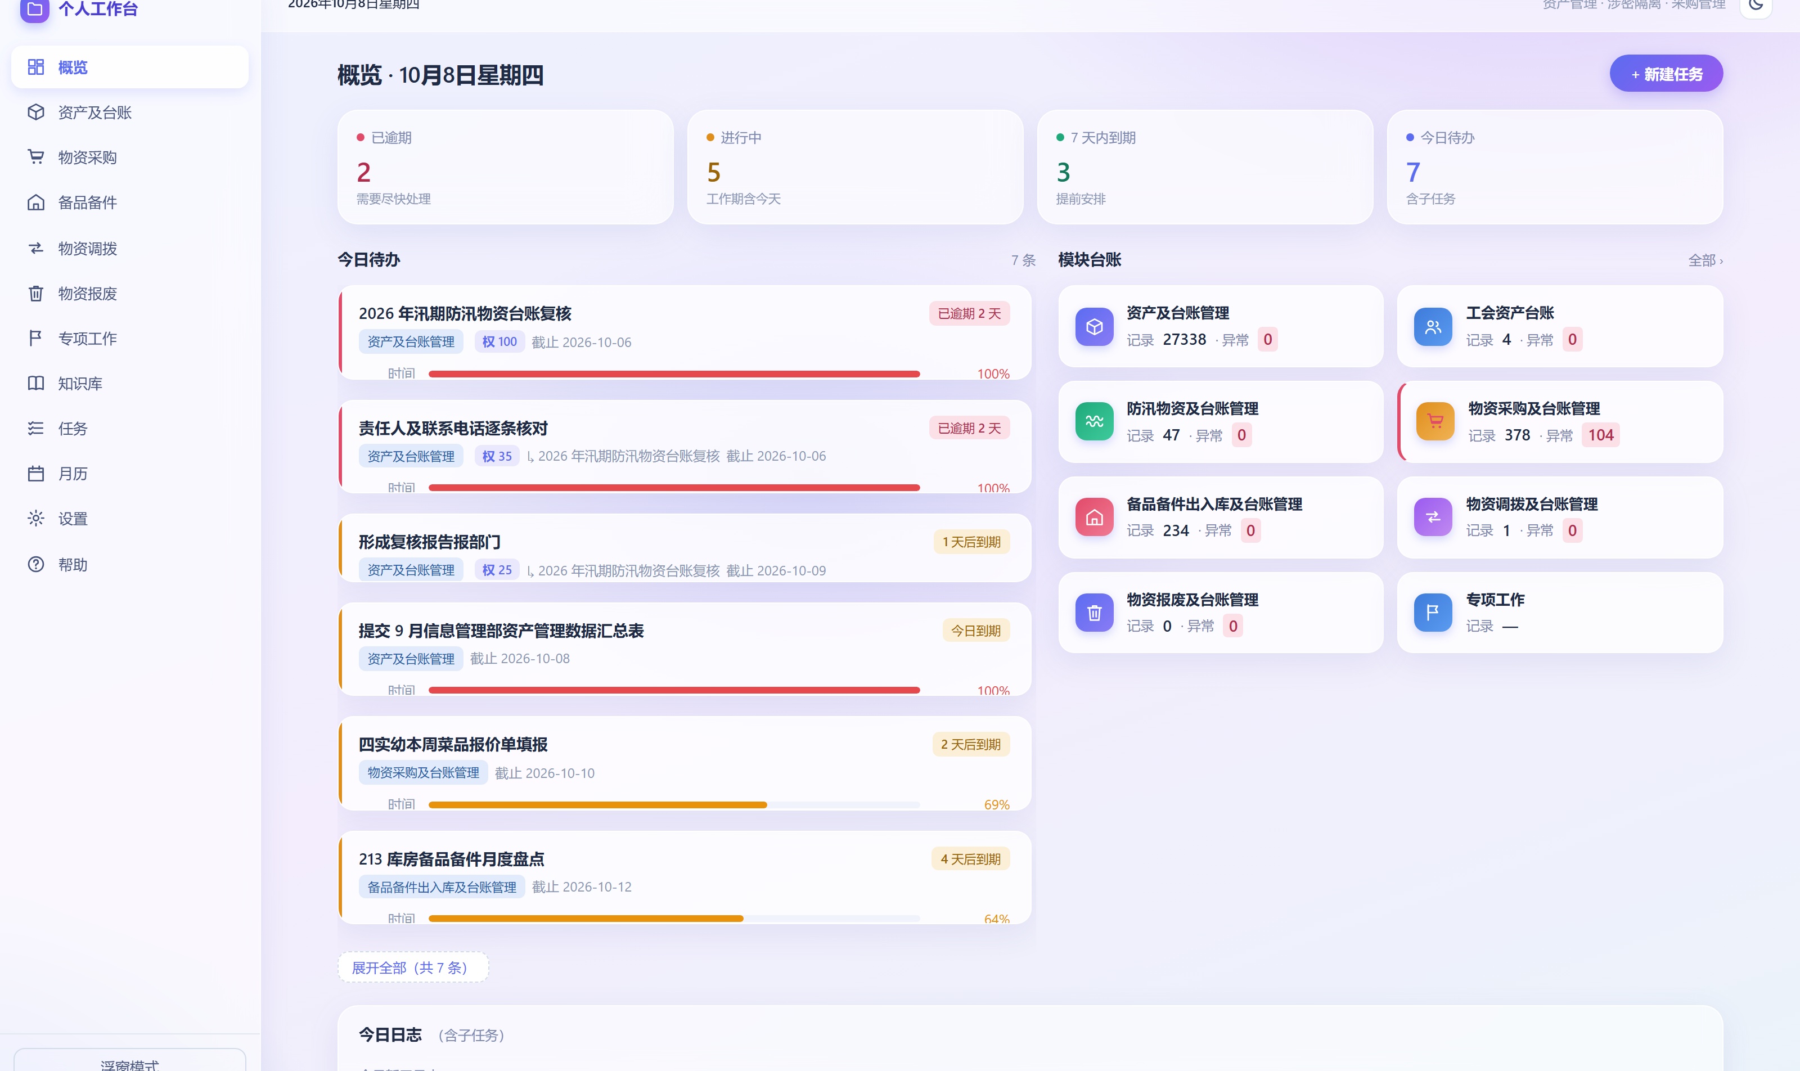Click the 概览 grid icon in sidebar

[36, 67]
